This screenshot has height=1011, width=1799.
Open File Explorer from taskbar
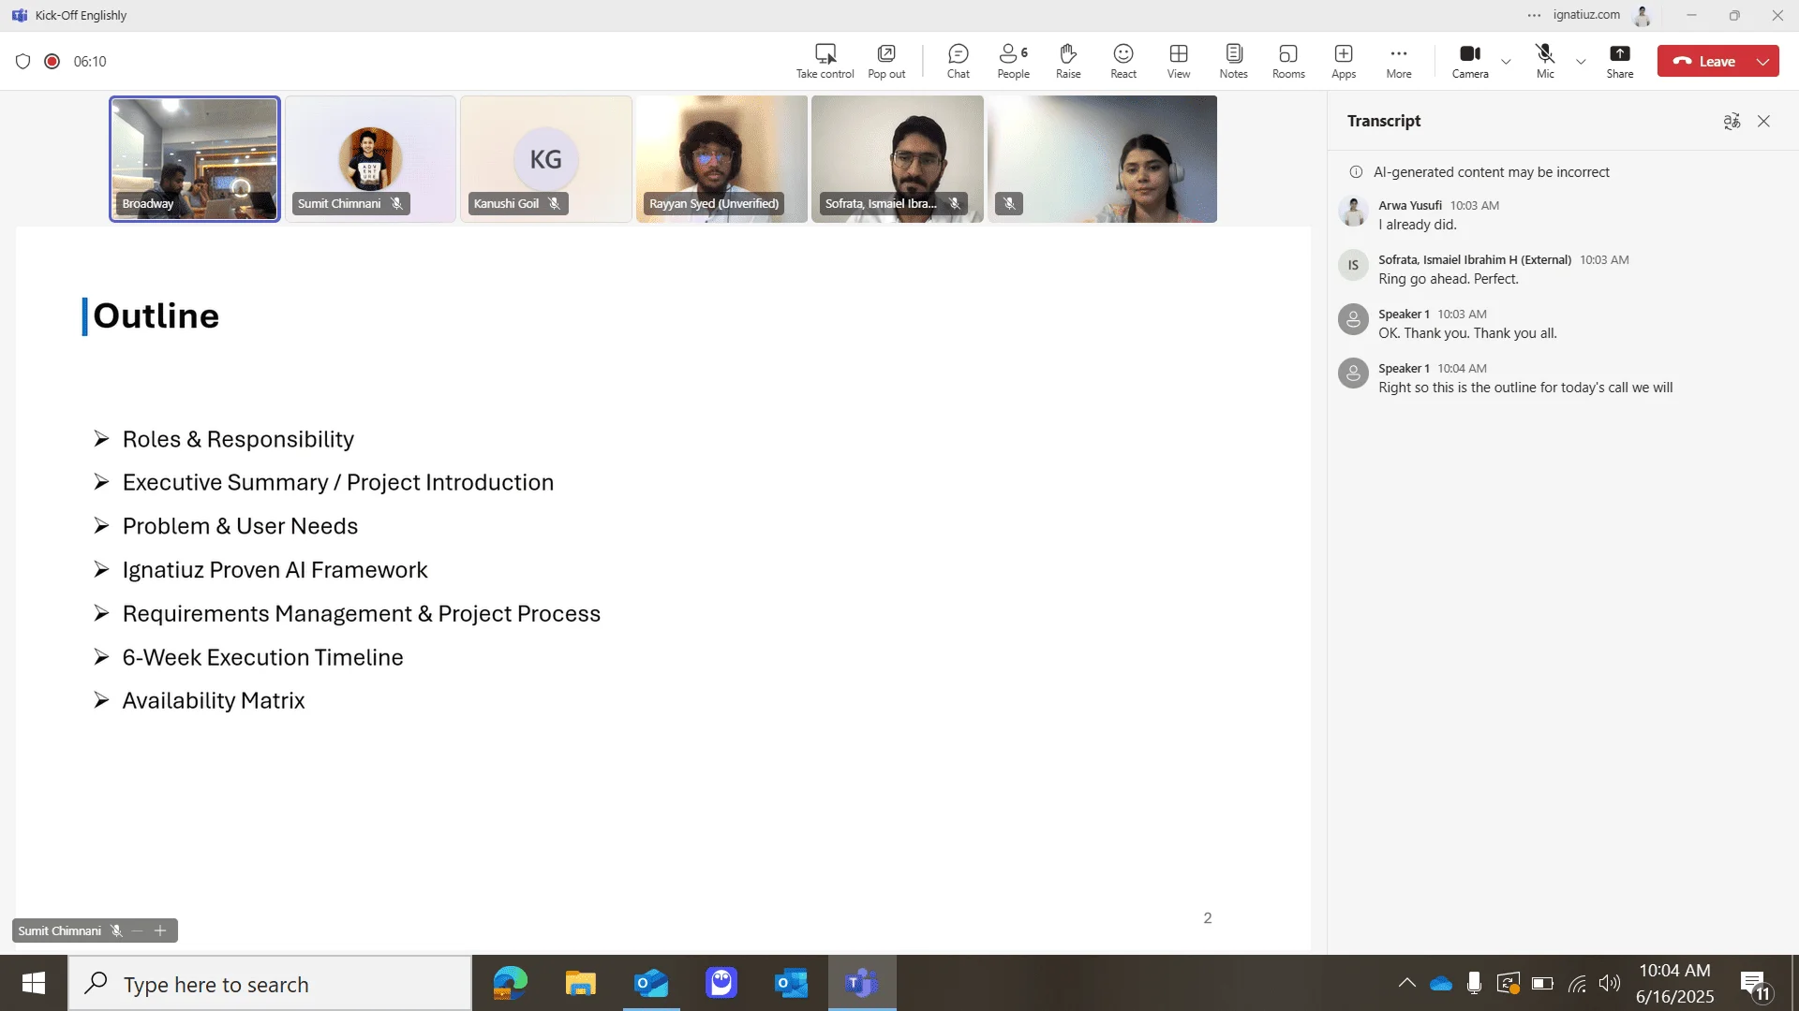581,983
